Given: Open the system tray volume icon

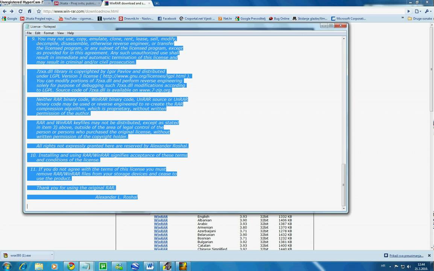Looking at the screenshot, I should click(x=409, y=266).
